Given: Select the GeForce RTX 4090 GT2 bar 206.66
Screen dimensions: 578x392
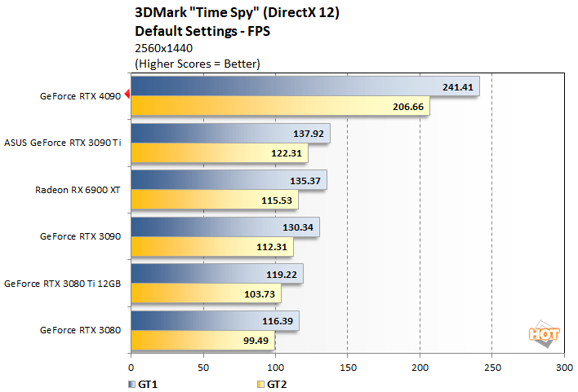Looking at the screenshot, I should [280, 106].
